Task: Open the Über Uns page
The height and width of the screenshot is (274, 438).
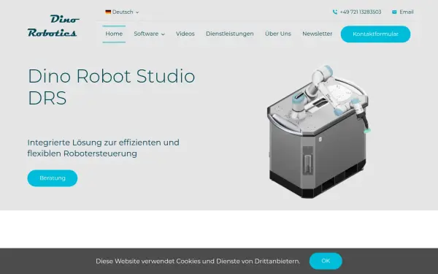Action: click(x=278, y=34)
